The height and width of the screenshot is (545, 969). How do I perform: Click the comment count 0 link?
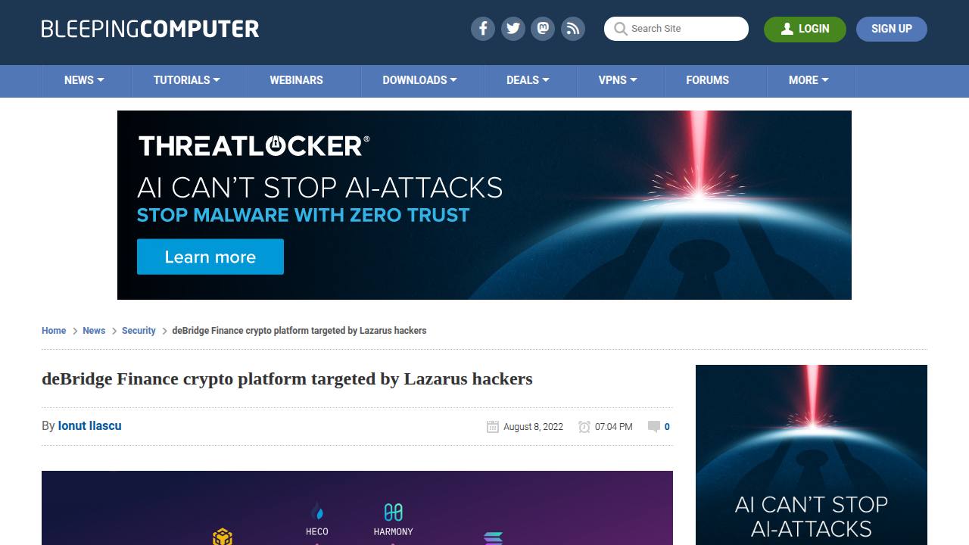coord(667,427)
